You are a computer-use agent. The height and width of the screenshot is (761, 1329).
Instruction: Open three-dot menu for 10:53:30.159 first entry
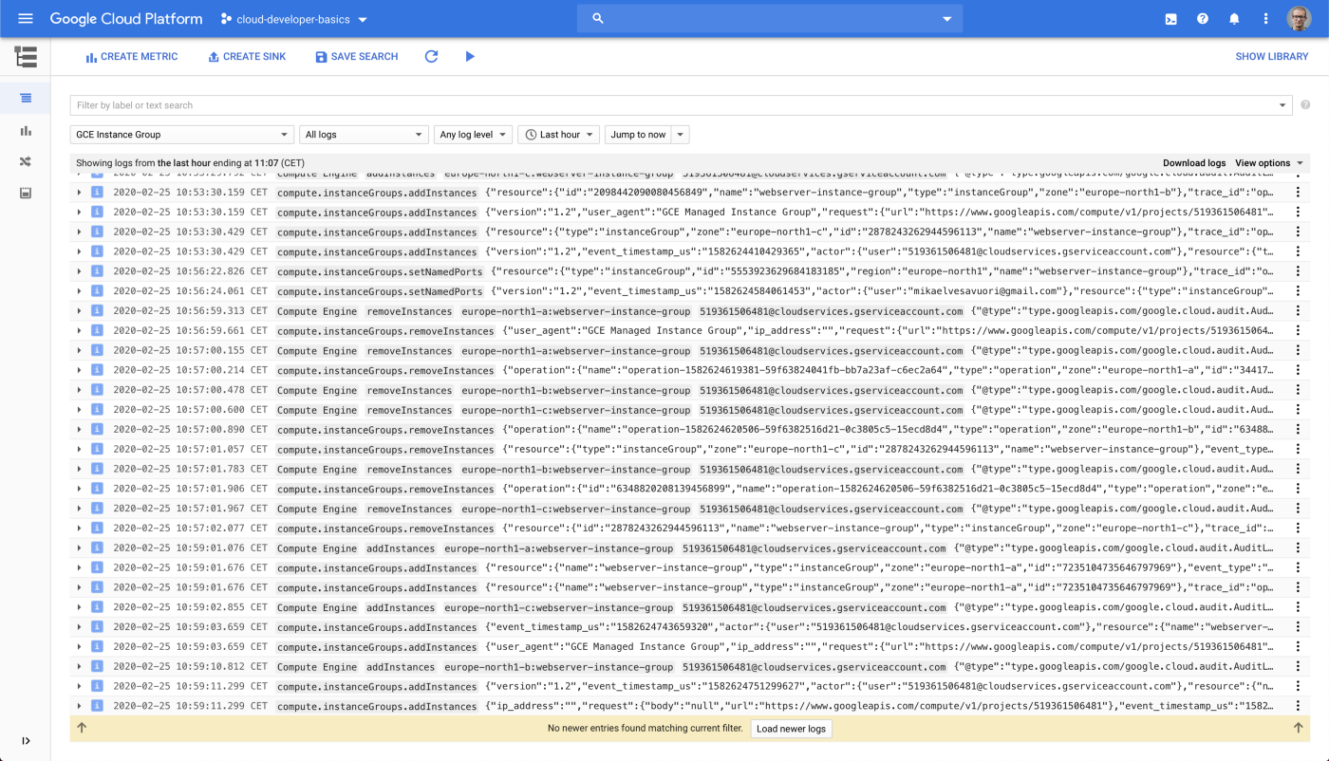tap(1298, 193)
